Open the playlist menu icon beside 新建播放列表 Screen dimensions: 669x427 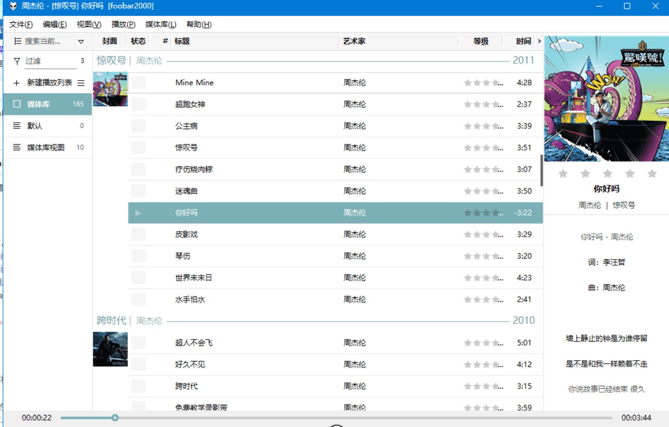pos(81,83)
